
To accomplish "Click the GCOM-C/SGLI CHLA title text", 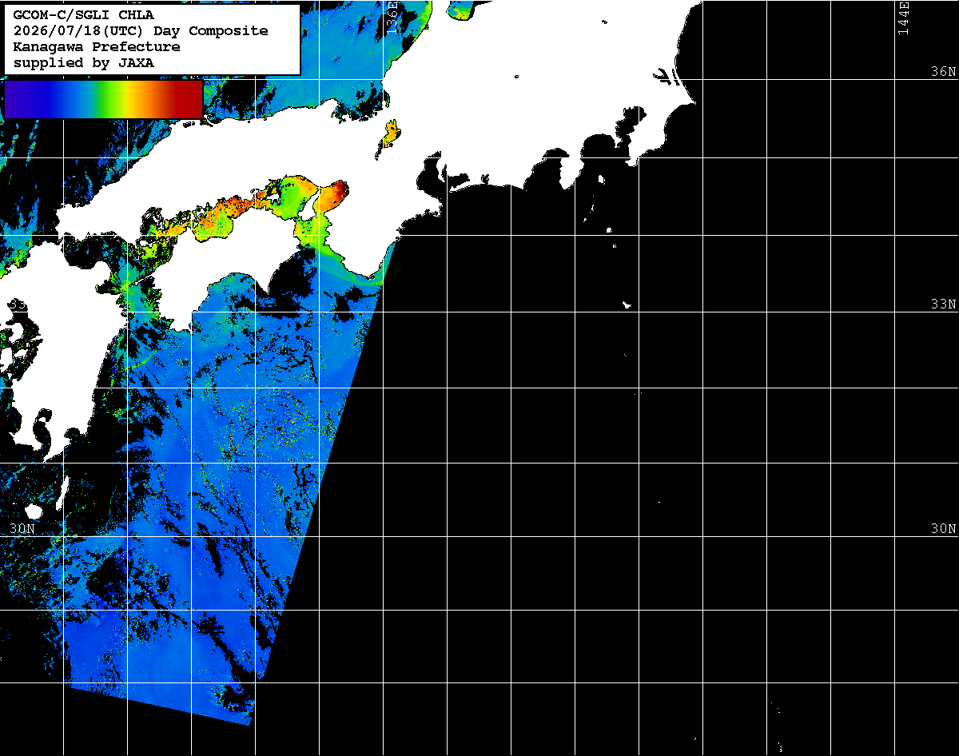I will (84, 15).
